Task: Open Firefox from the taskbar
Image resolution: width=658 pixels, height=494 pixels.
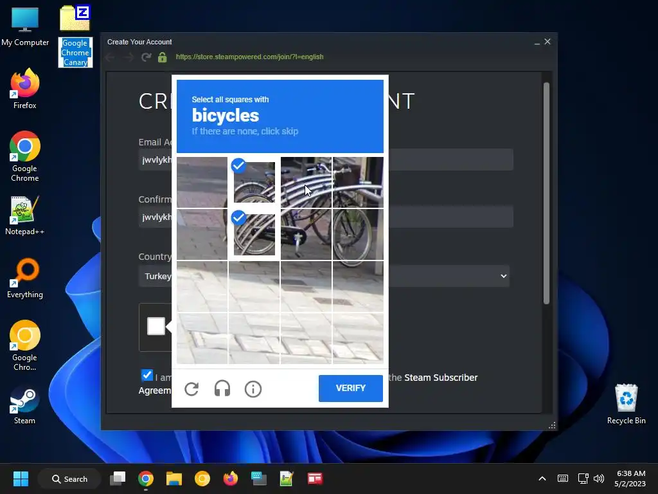Action: click(x=231, y=479)
